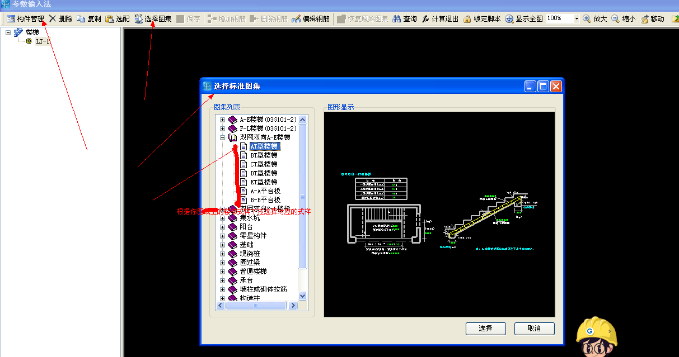
Task: Select ET型楼梯 in the atlas list
Action: click(x=264, y=182)
